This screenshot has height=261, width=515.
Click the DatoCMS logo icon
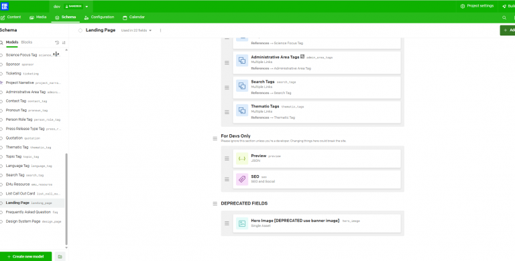5,6
